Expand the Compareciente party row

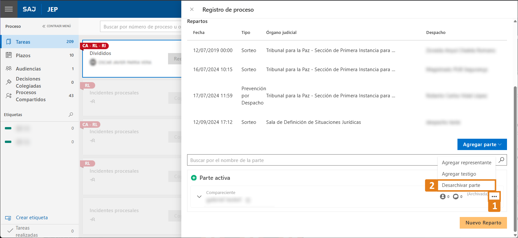click(199, 197)
